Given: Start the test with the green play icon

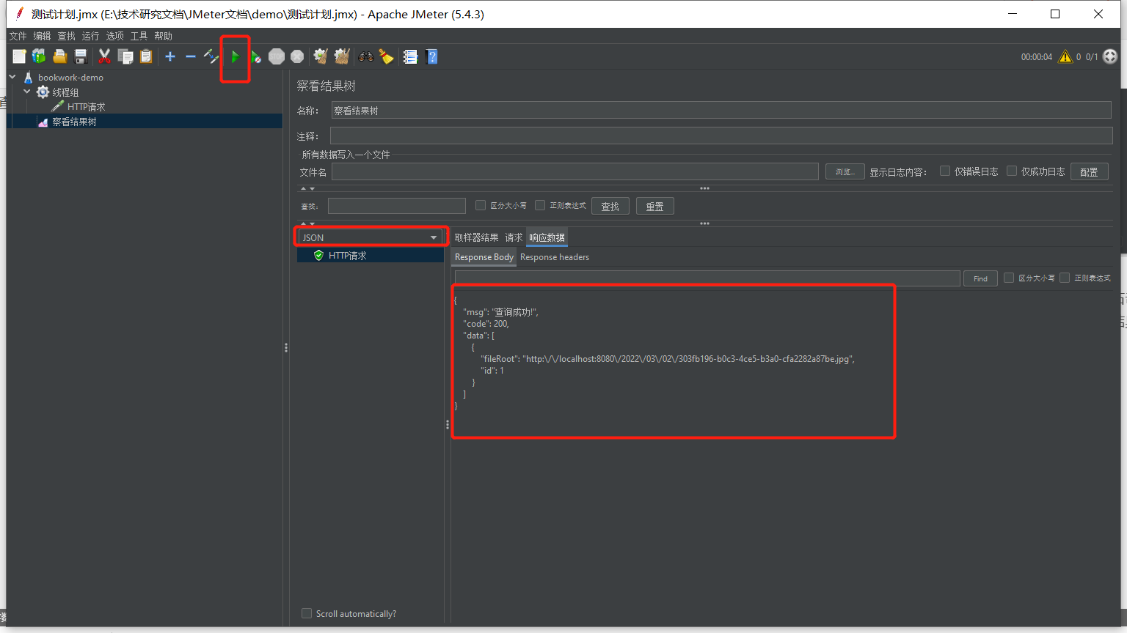Looking at the screenshot, I should 235,56.
